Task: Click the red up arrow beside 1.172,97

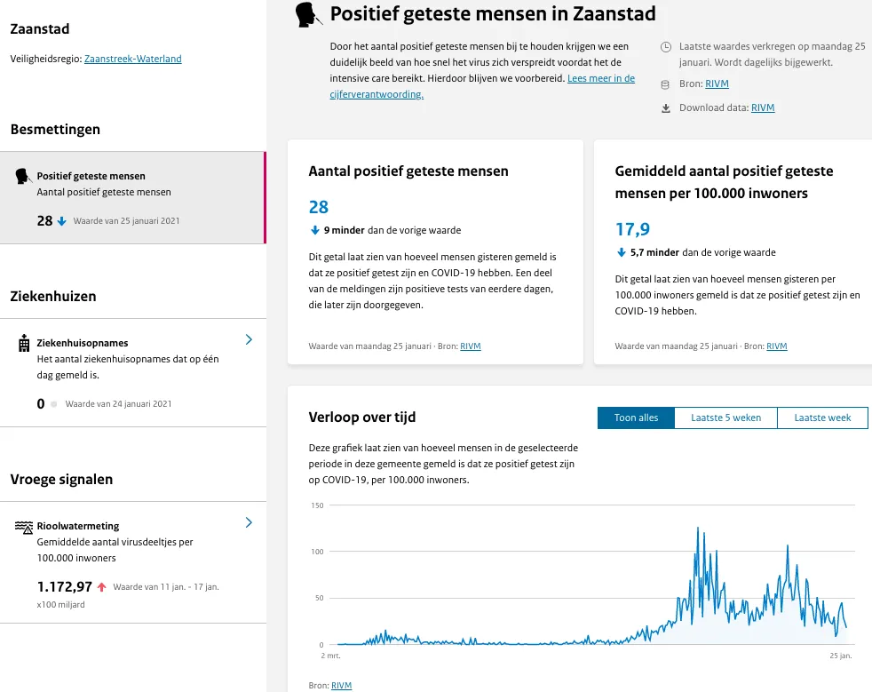Action: pyautogui.click(x=102, y=587)
